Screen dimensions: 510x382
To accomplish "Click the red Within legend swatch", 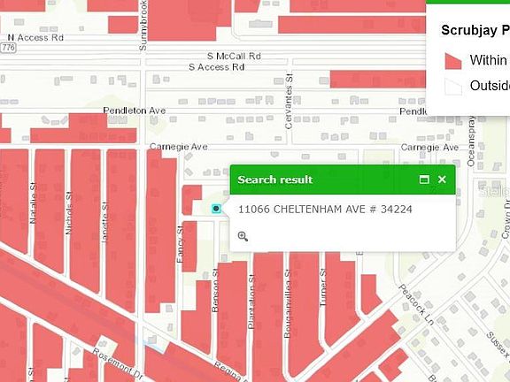I will pos(453,61).
